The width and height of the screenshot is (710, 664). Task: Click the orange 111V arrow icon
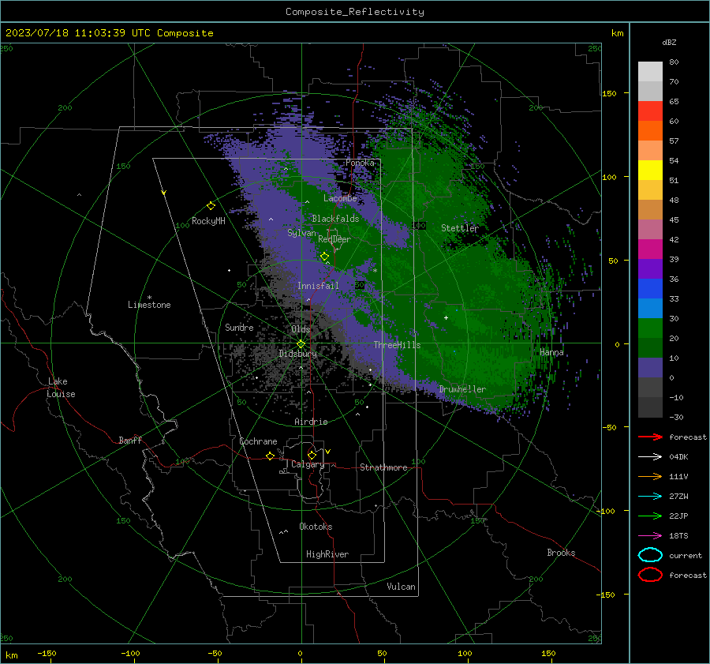coord(650,476)
